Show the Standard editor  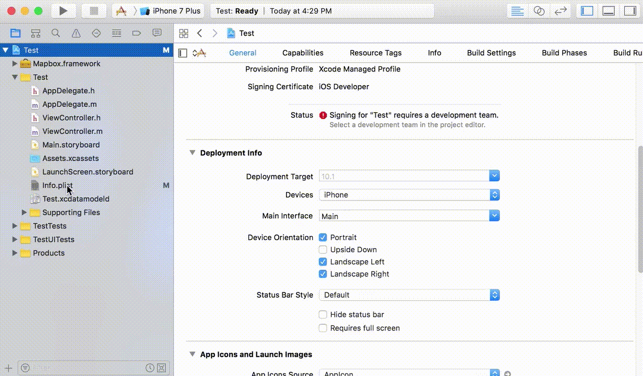517,10
